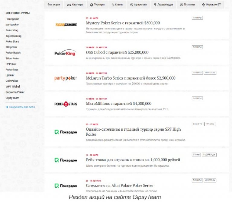
Task: Click Турниры tag on Mystery Poker Series
Action: click(197, 18)
